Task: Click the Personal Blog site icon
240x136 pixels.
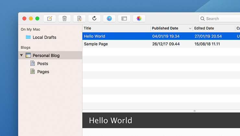Action: pyautogui.click(x=28, y=55)
